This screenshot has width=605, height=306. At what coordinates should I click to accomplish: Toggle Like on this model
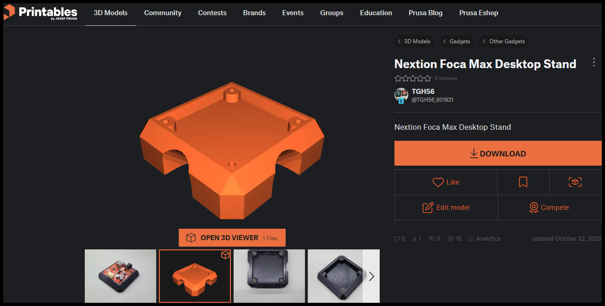446,182
